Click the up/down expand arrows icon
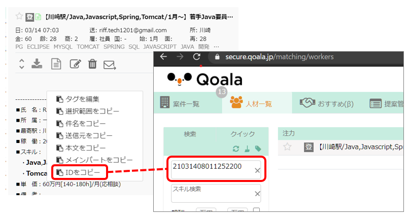This screenshot has height=219, width=410. coord(21,64)
